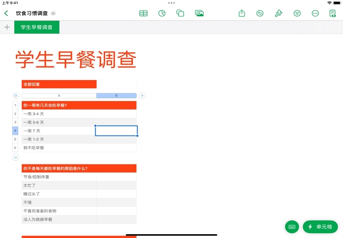The height and width of the screenshot is (238, 343).
Task: Select row 4 header
Action: (15, 131)
